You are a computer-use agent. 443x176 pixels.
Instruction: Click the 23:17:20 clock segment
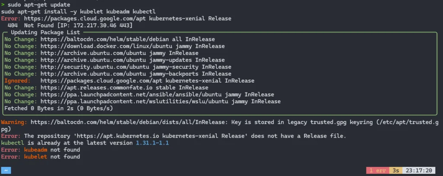(x=419, y=170)
